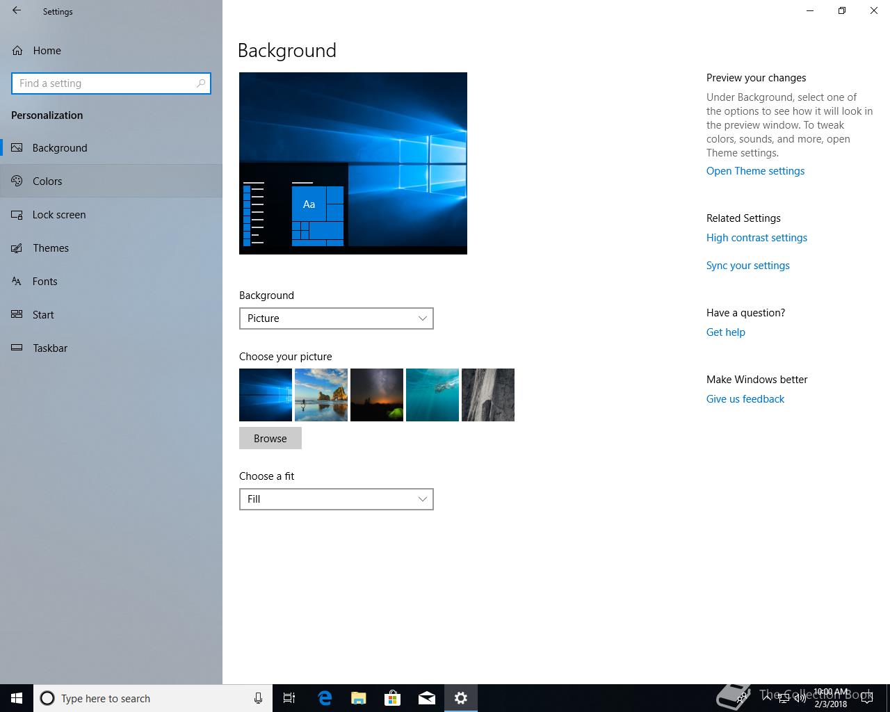Expand the Background type dropdown
Screen dimensions: 890x712
pyautogui.click(x=336, y=318)
